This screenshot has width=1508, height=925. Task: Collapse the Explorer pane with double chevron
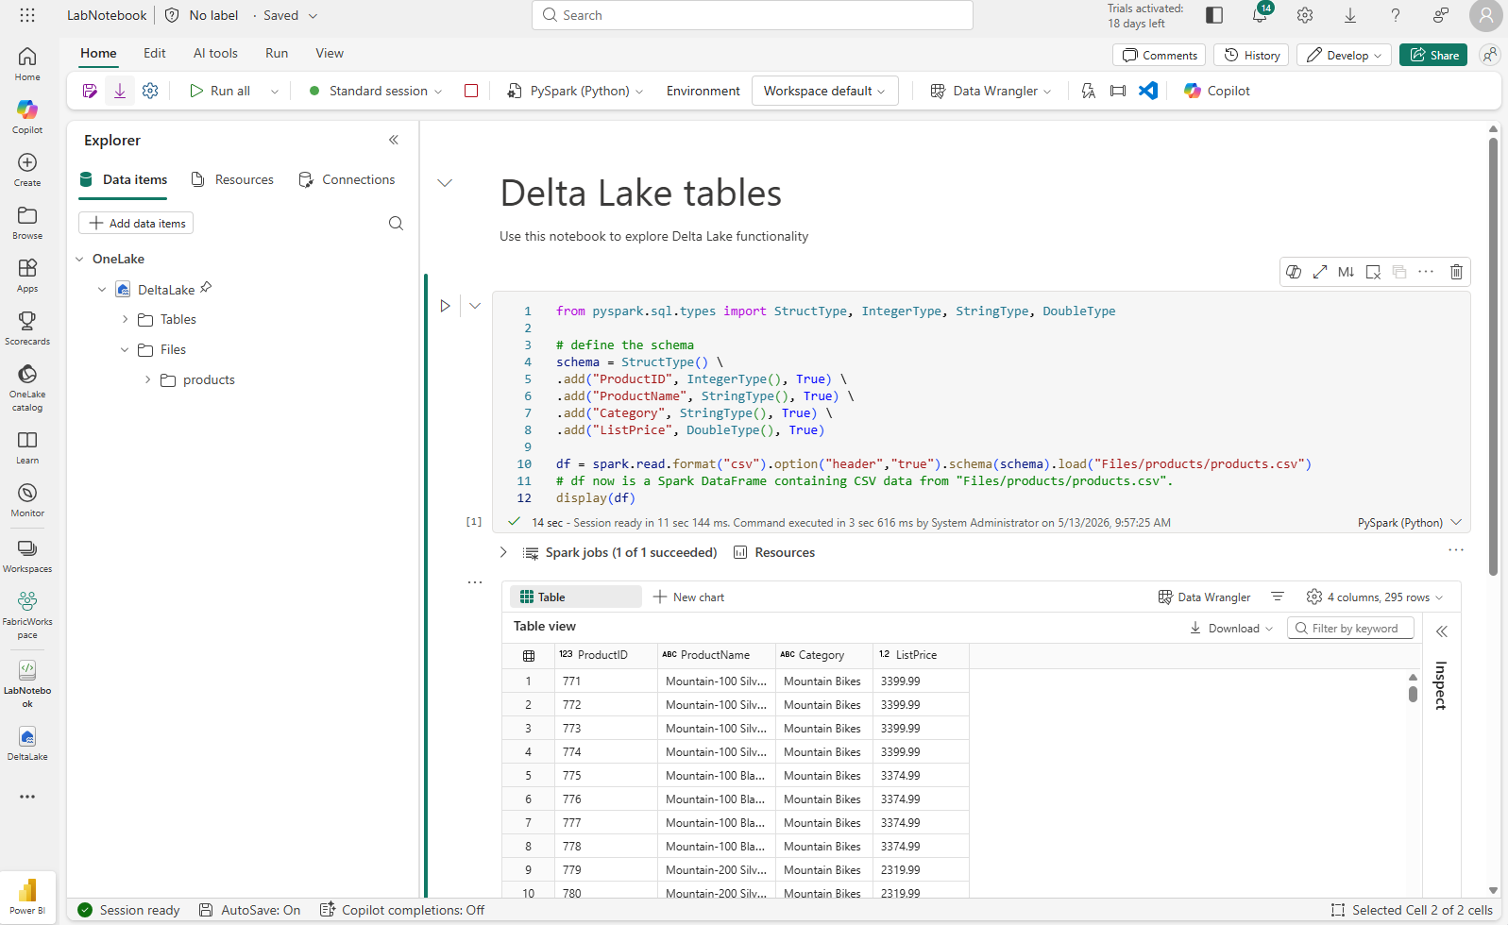pyautogui.click(x=394, y=140)
